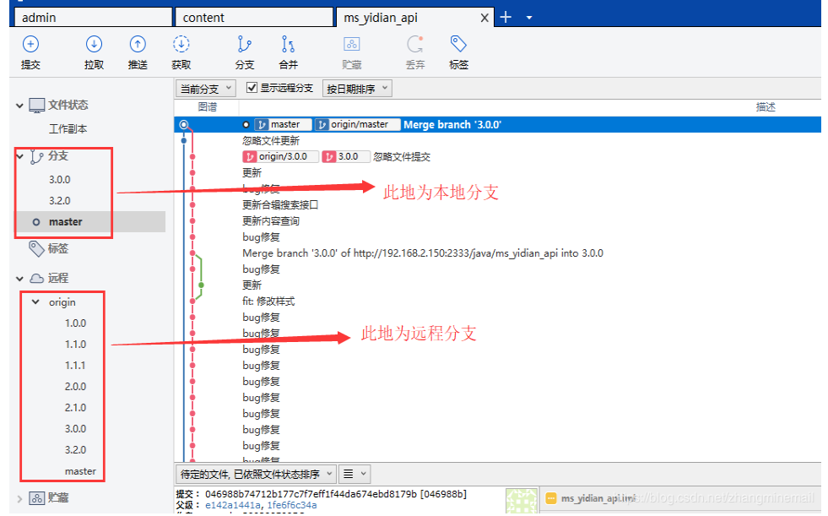Image resolution: width=828 pixels, height=516 pixels.
Task: Click the Stash (贮藏) toolbar icon
Action: point(352,52)
